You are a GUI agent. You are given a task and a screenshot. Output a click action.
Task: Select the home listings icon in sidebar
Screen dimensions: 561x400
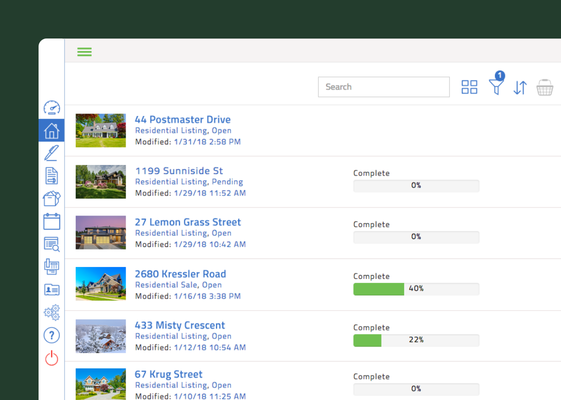[x=52, y=130]
